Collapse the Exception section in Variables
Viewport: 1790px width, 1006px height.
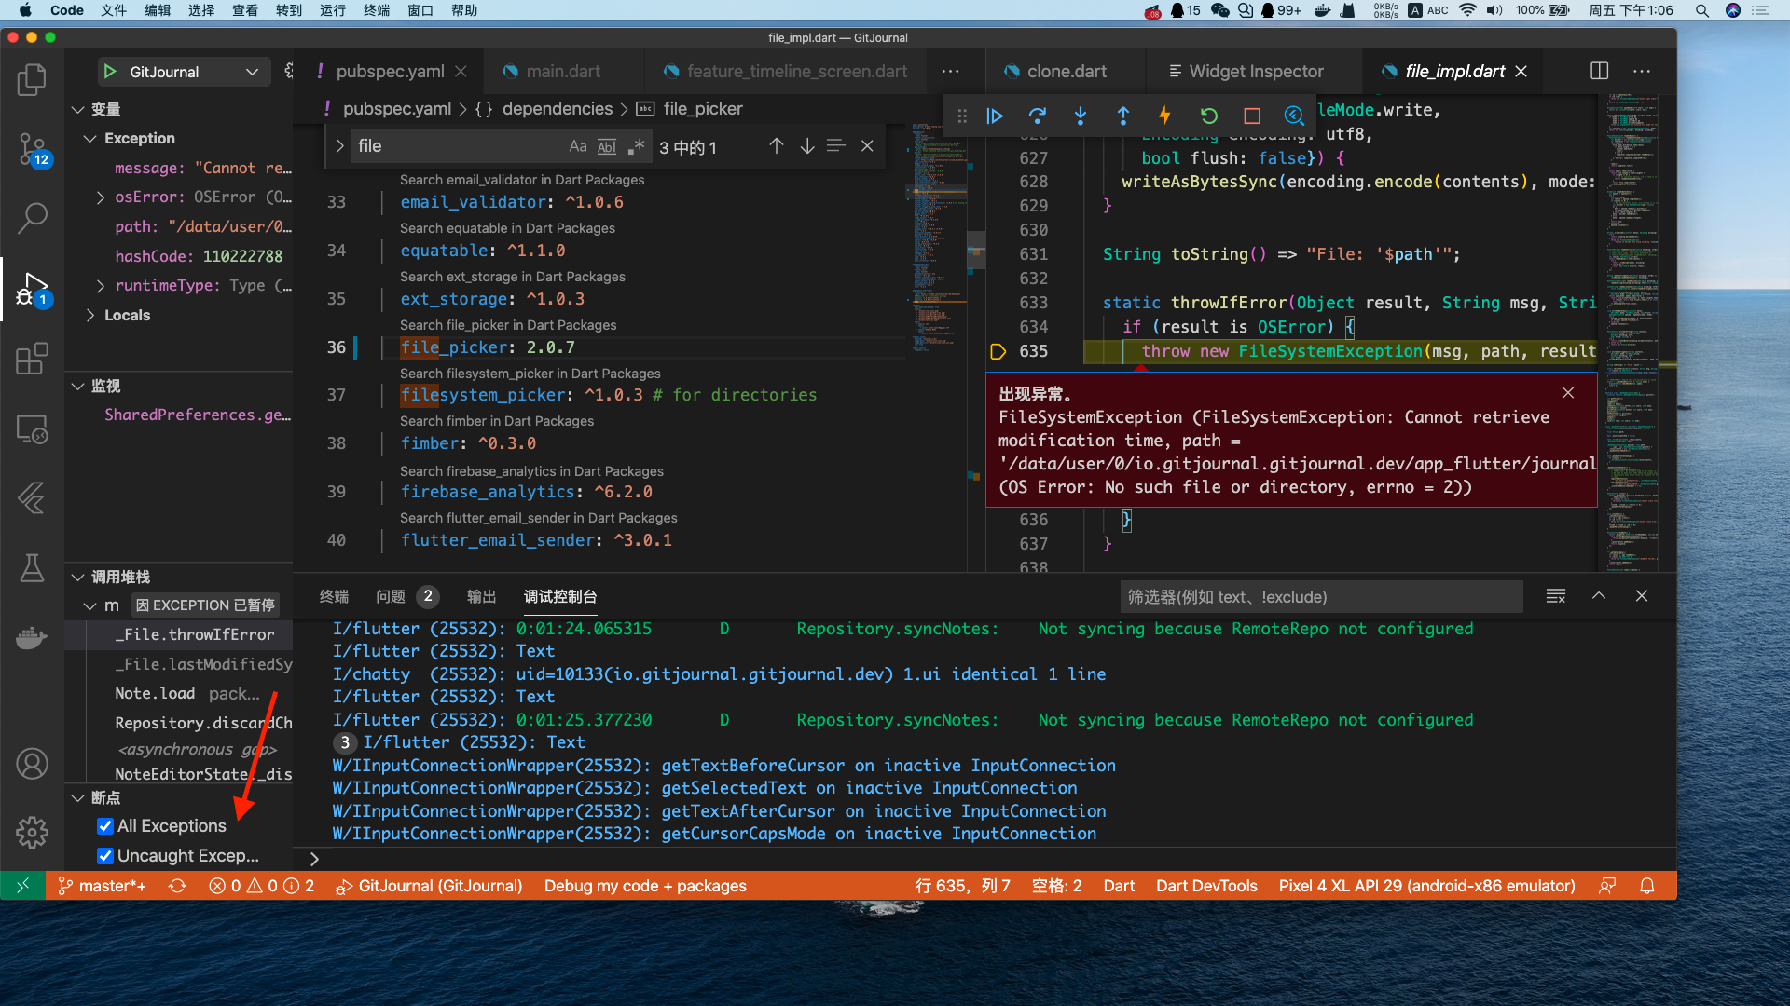click(90, 138)
